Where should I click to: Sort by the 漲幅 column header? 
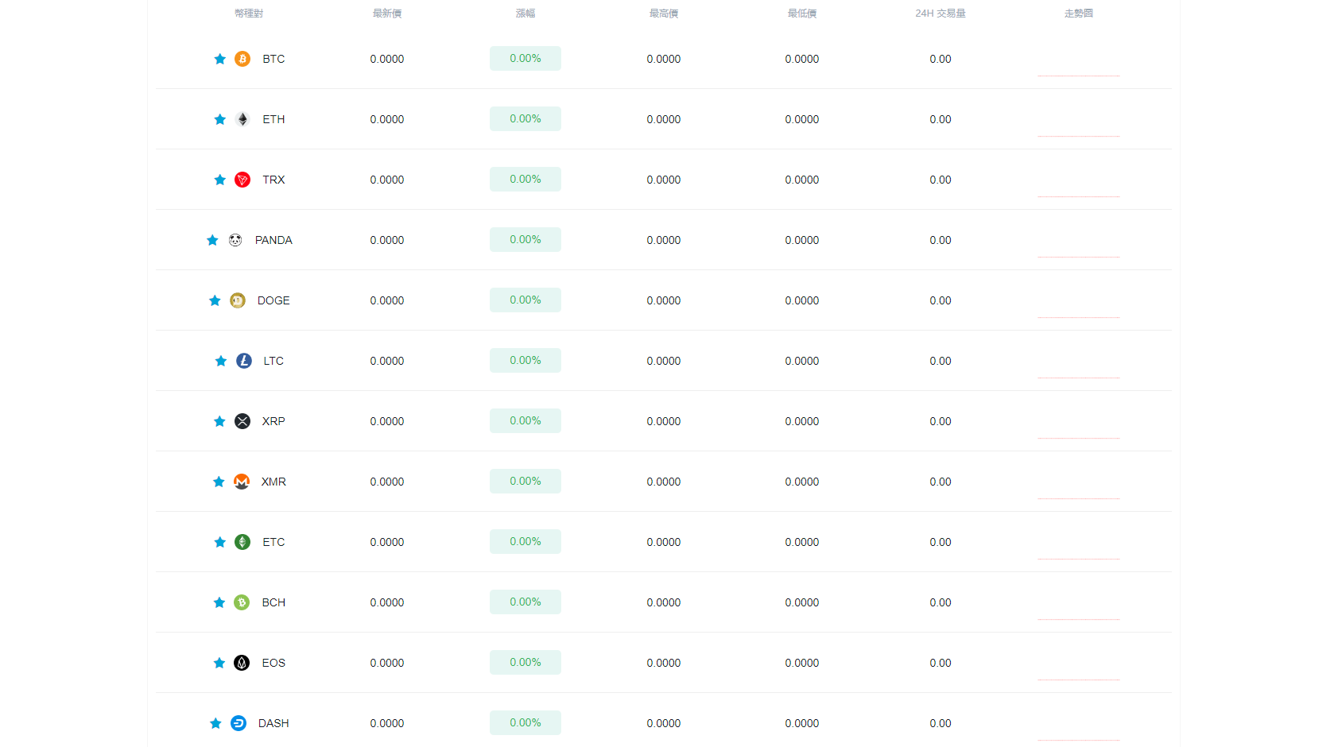pyautogui.click(x=526, y=14)
